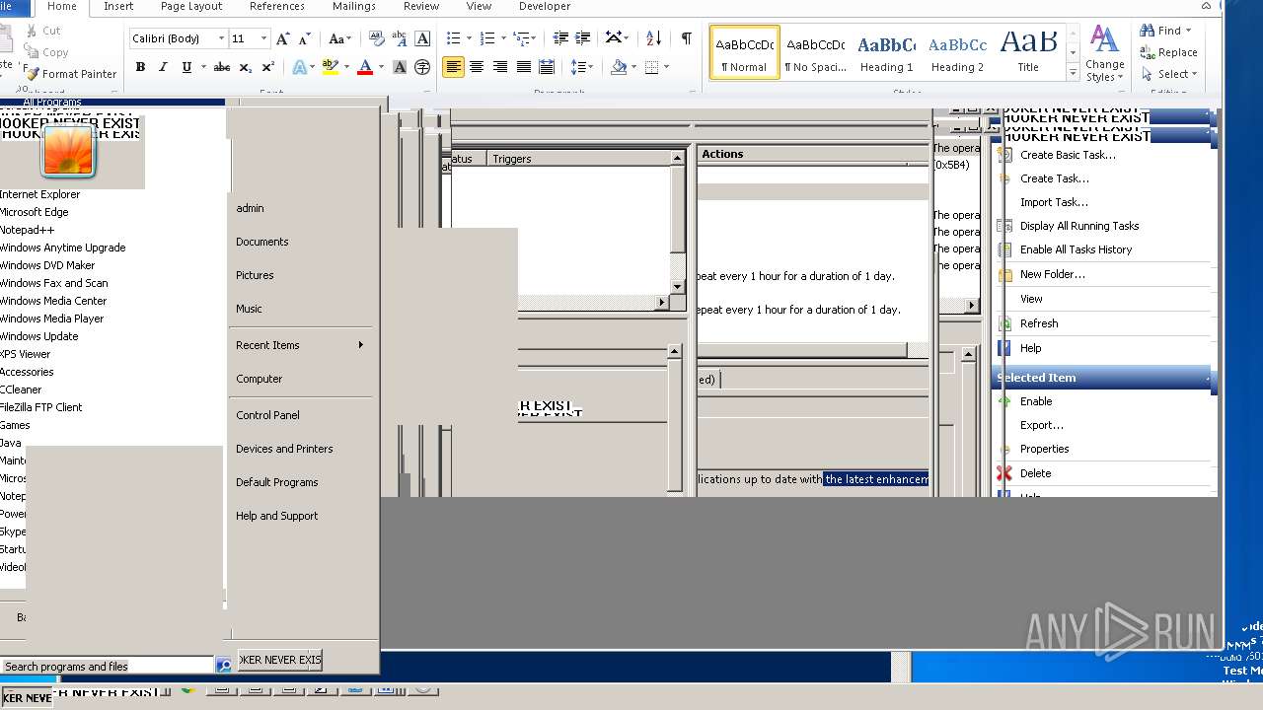The height and width of the screenshot is (710, 1263).
Task: Toggle bold formatting in Word ribbon
Action: (x=140, y=67)
